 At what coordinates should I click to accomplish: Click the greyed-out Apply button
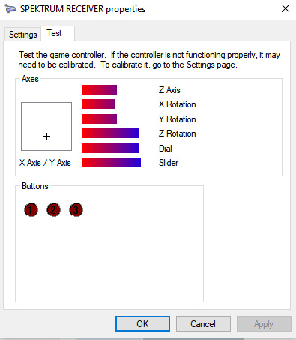click(264, 324)
